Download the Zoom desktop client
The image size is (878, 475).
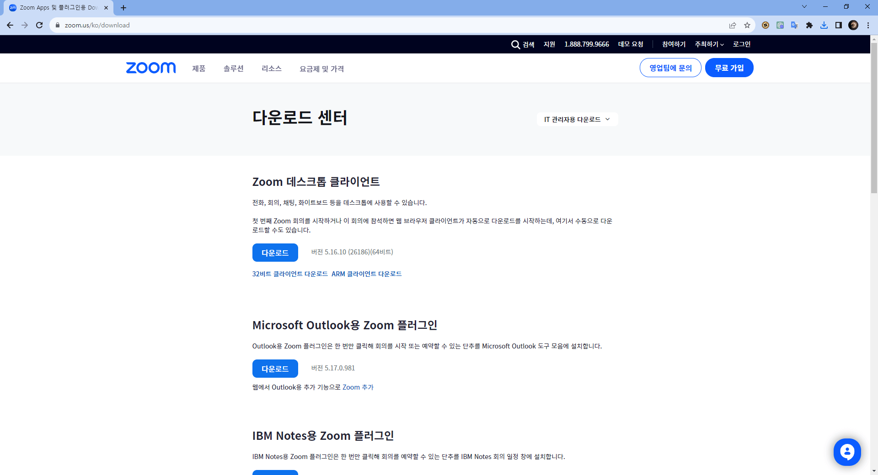point(275,253)
